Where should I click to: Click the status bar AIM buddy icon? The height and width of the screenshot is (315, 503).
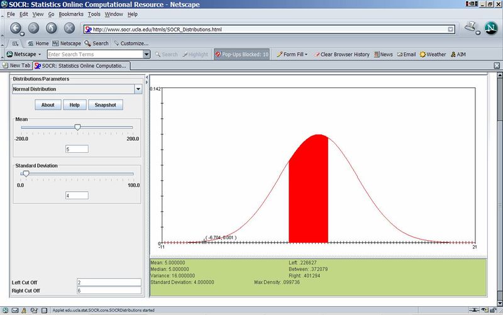pyautogui.click(x=24, y=310)
